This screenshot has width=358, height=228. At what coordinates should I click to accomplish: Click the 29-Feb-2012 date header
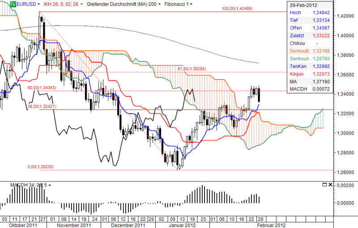303,5
